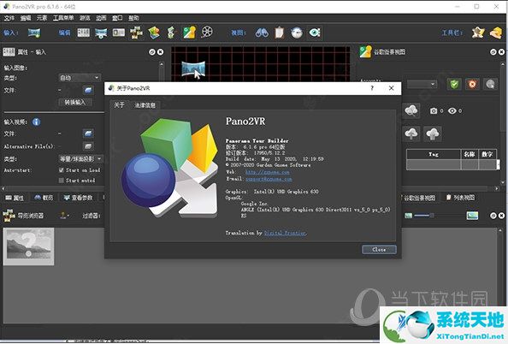This screenshot has width=508, height=344.
Task: Open the Google Street View toolbar icon
Action: [x=189, y=33]
